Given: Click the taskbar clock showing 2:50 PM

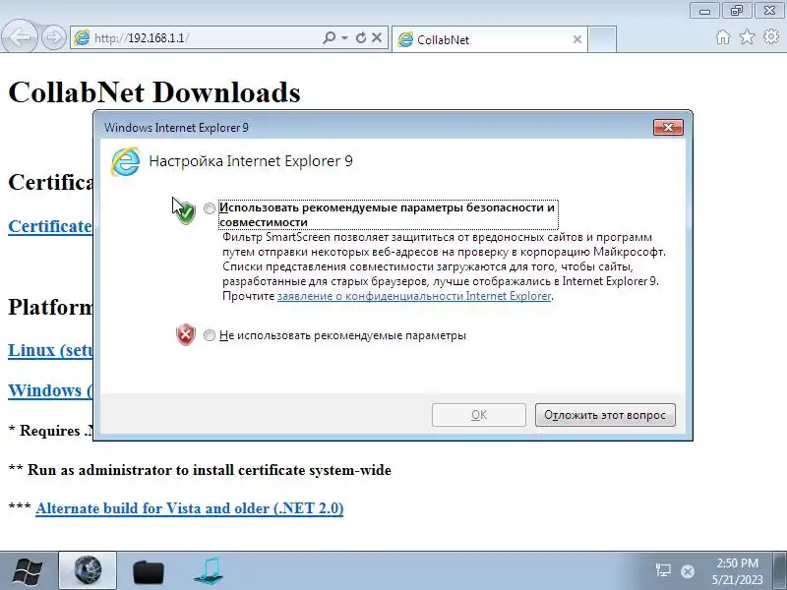Looking at the screenshot, I should point(737,571).
